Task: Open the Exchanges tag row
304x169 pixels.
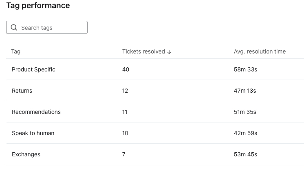Action: coord(26,154)
